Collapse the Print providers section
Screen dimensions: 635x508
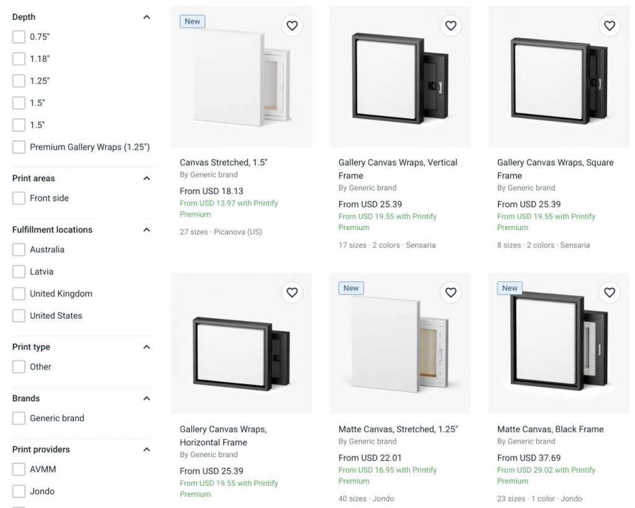[146, 449]
